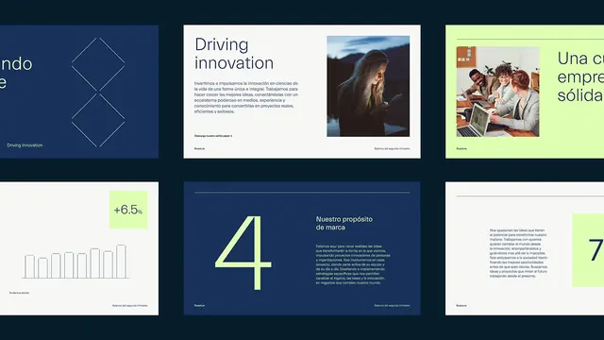This screenshot has width=604, height=340.
Task: Click 'Balance del segundo trimestre' footer on bar chart slide
Action: coord(130,306)
